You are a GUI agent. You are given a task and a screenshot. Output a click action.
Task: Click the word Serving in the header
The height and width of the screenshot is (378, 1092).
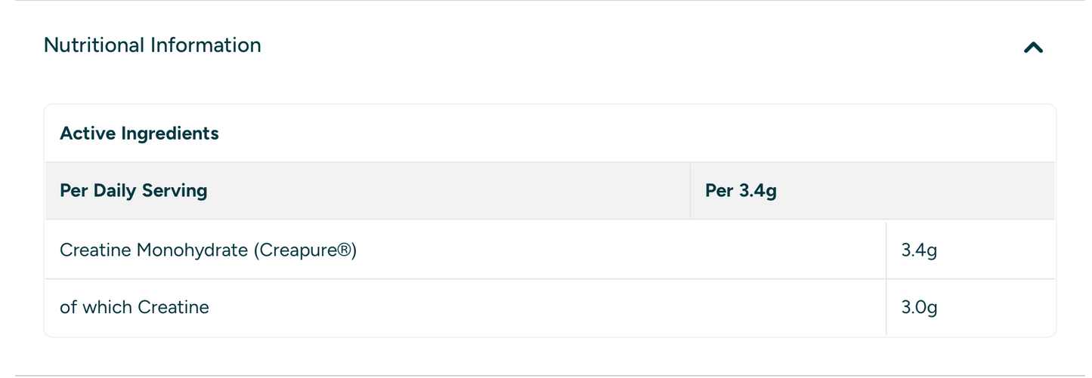point(176,190)
